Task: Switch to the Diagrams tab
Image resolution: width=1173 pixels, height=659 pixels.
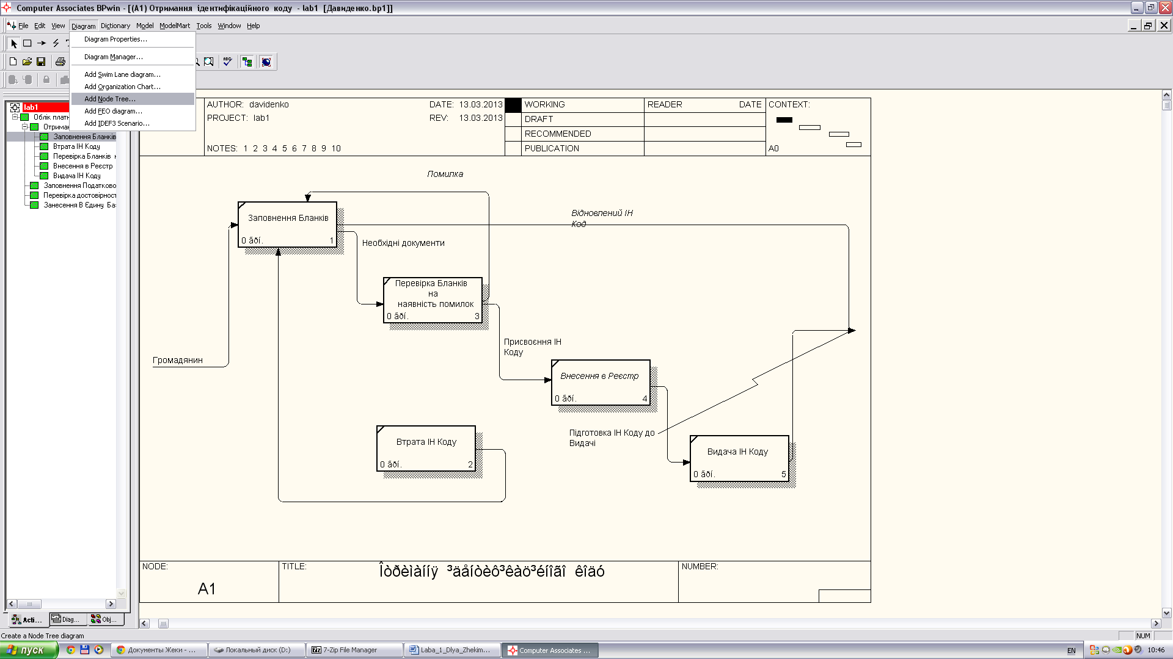Action: (67, 619)
